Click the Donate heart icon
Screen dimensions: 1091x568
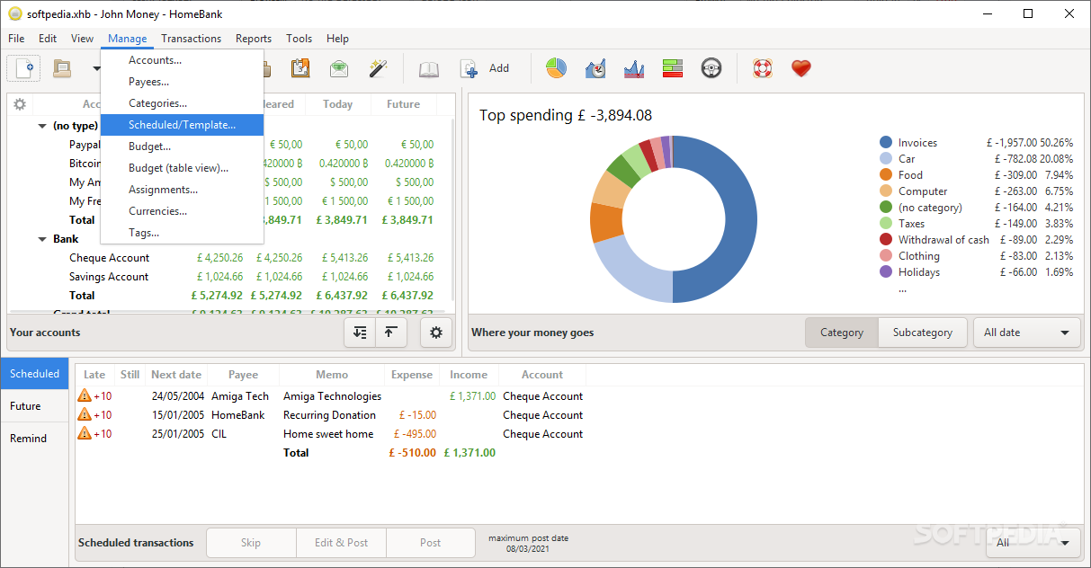[x=801, y=68]
